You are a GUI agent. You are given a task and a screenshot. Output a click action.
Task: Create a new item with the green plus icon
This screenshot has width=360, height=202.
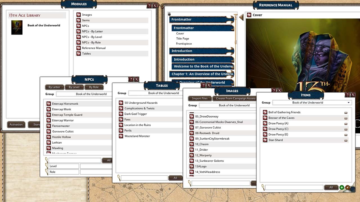pyautogui.click(x=342, y=187)
